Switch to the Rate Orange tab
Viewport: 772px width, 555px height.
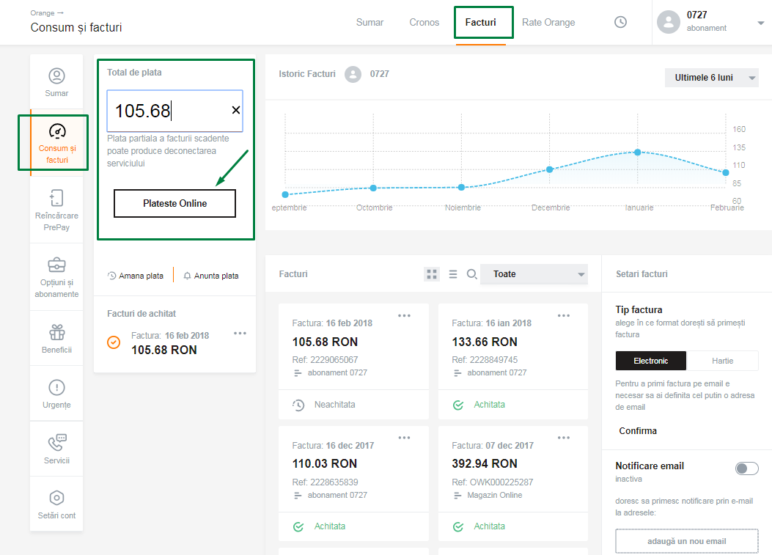point(548,22)
